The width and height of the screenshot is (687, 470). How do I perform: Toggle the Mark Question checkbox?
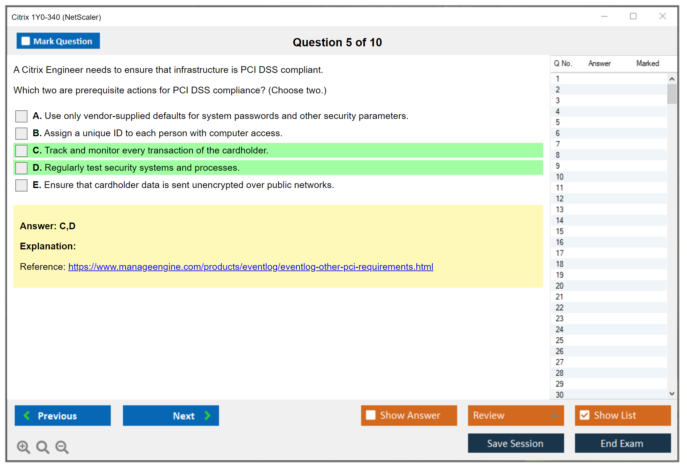pyautogui.click(x=26, y=41)
